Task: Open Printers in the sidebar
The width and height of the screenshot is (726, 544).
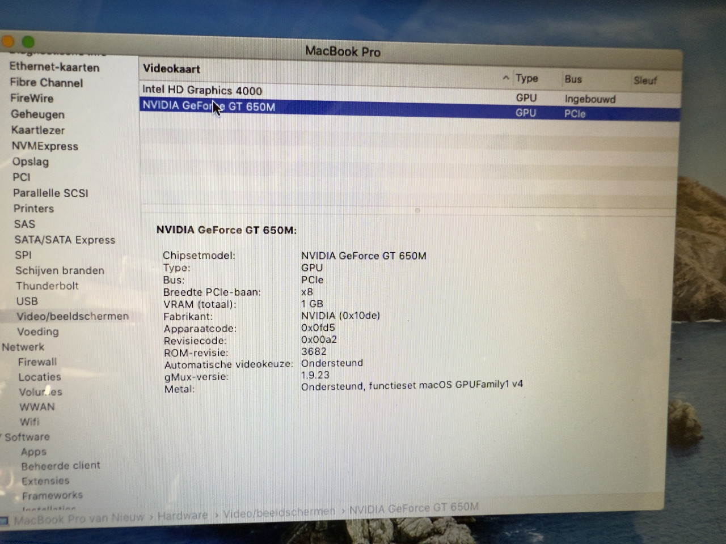Action: tap(33, 208)
